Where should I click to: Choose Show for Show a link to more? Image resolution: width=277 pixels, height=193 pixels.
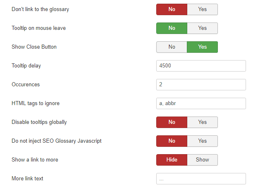(202, 160)
